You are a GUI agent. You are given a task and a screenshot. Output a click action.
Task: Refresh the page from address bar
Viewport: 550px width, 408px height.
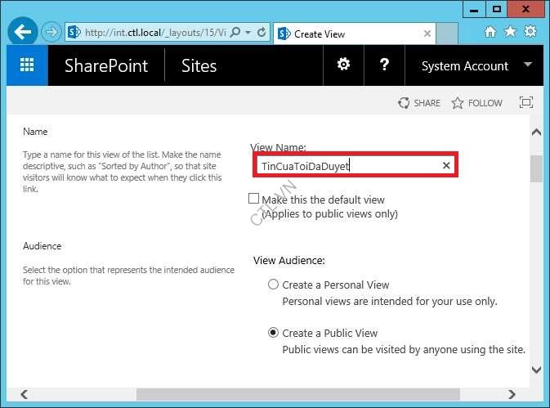point(262,33)
